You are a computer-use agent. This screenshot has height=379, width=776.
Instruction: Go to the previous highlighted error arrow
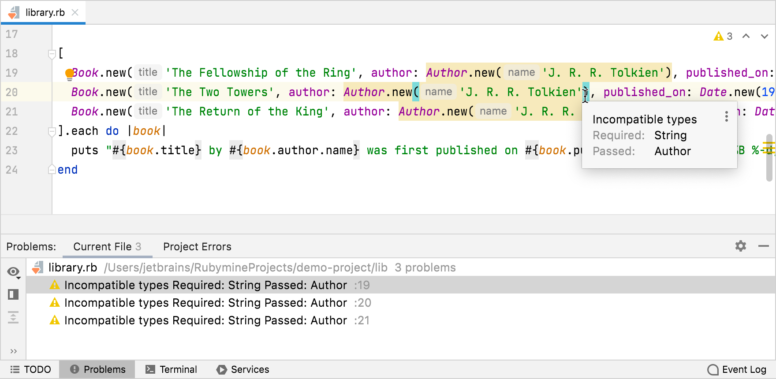(x=746, y=36)
